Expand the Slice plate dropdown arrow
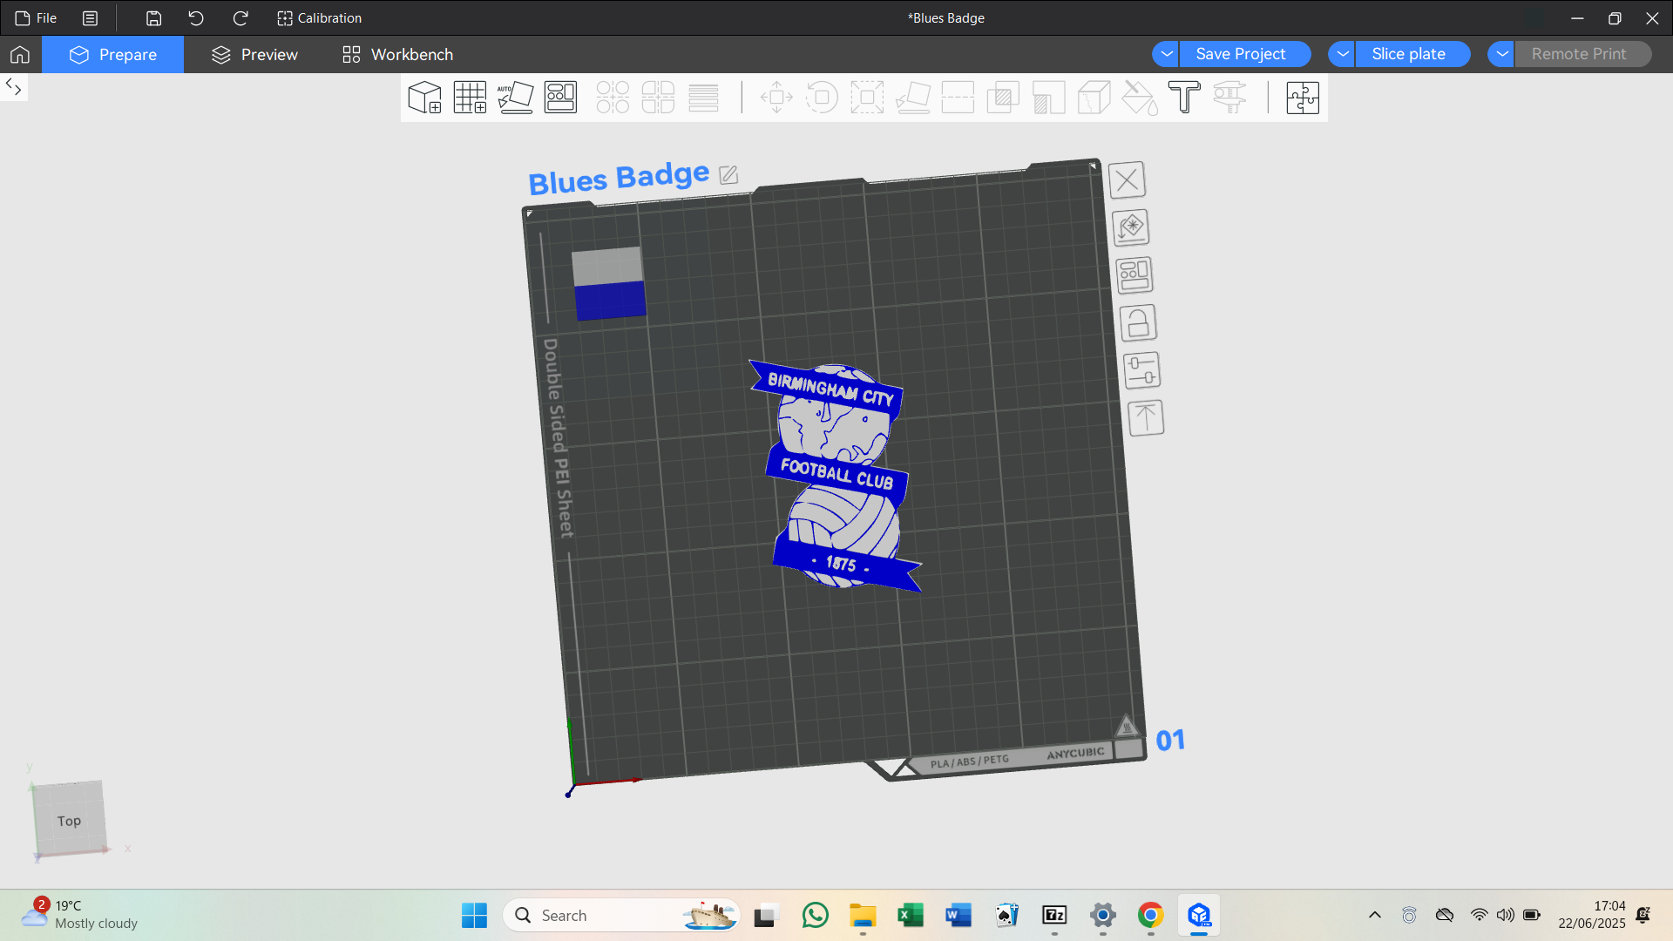This screenshot has height=941, width=1673. click(x=1342, y=54)
